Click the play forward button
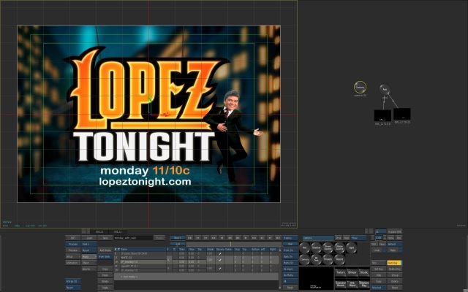Screen dimensions: 468x292 (246, 238)
